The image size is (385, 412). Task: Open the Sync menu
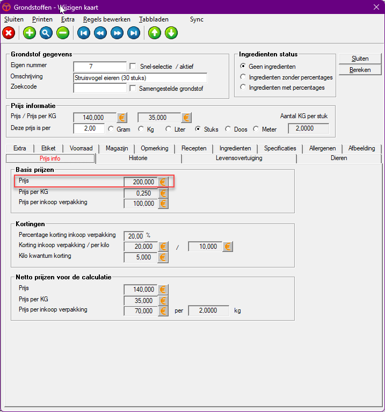tap(197, 19)
